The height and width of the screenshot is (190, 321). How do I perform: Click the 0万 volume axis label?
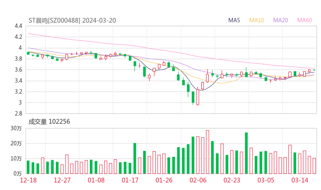[18, 174]
